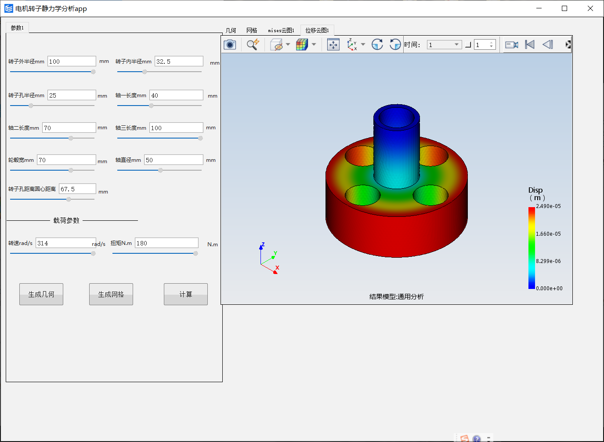
Task: Toggle the hide-object box icon
Action: (x=276, y=44)
